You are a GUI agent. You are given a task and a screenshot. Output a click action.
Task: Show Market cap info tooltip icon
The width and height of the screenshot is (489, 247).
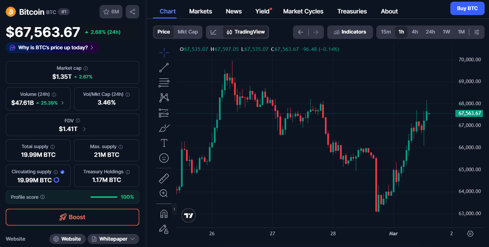[86, 68]
